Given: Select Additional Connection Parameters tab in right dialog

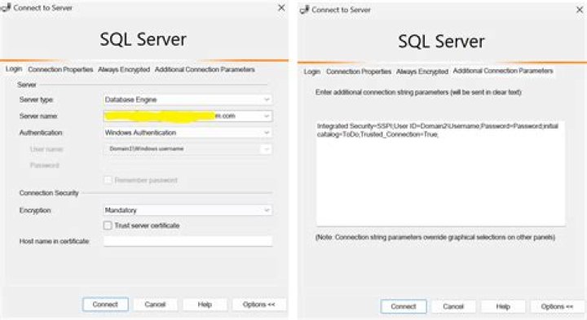Looking at the screenshot, I should coord(503,71).
